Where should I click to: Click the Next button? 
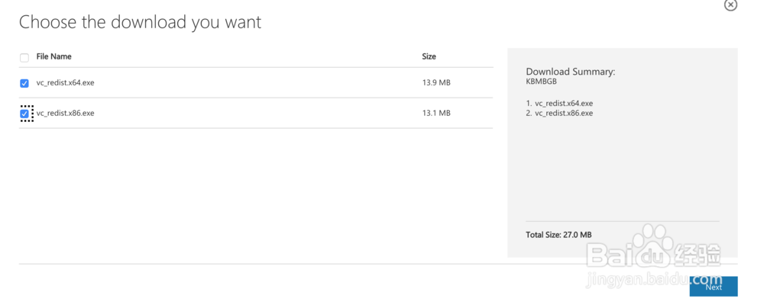[x=713, y=287]
